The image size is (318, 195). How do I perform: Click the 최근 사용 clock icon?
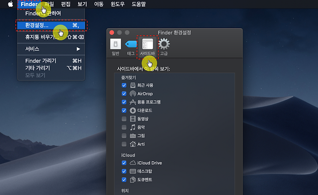(x=132, y=85)
